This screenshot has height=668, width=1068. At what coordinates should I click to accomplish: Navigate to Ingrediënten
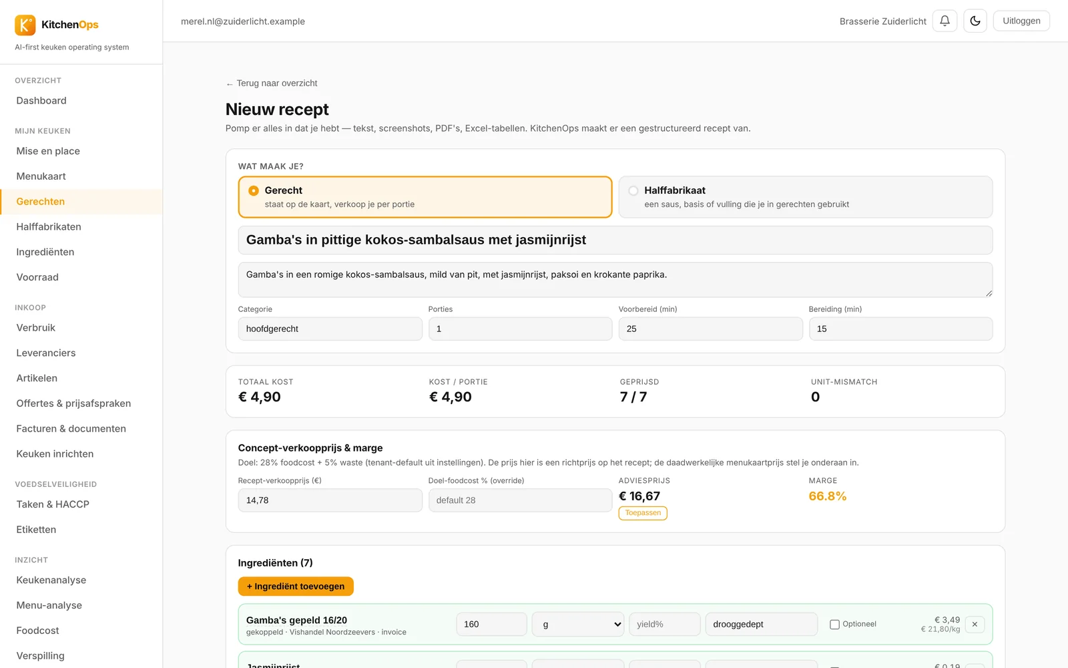click(45, 252)
